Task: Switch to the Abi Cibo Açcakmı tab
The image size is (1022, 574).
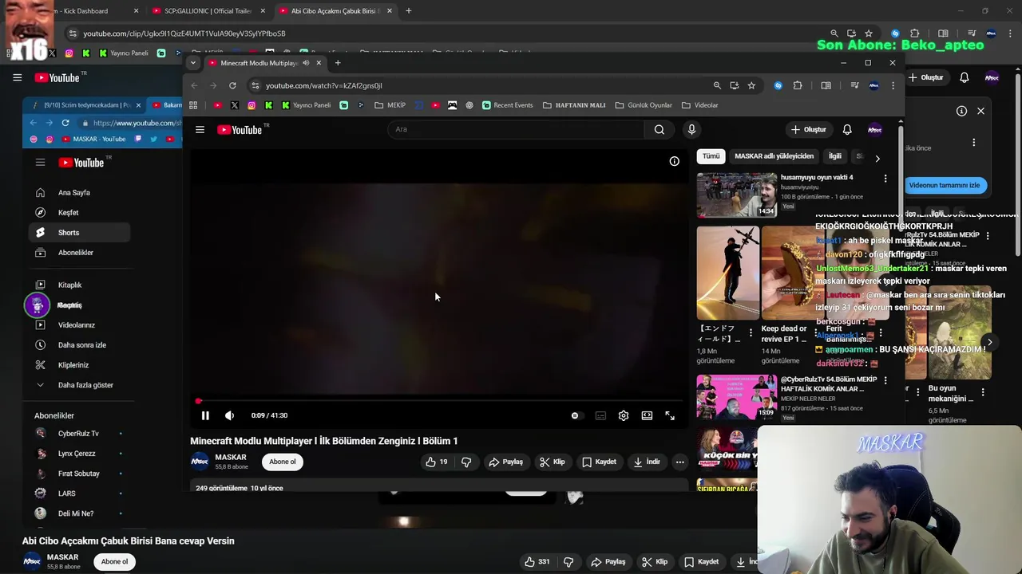Action: (x=334, y=11)
